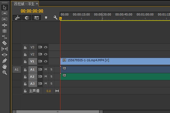Solo audio track A2
Screen dimensions: 170x113
(x=51, y=77)
